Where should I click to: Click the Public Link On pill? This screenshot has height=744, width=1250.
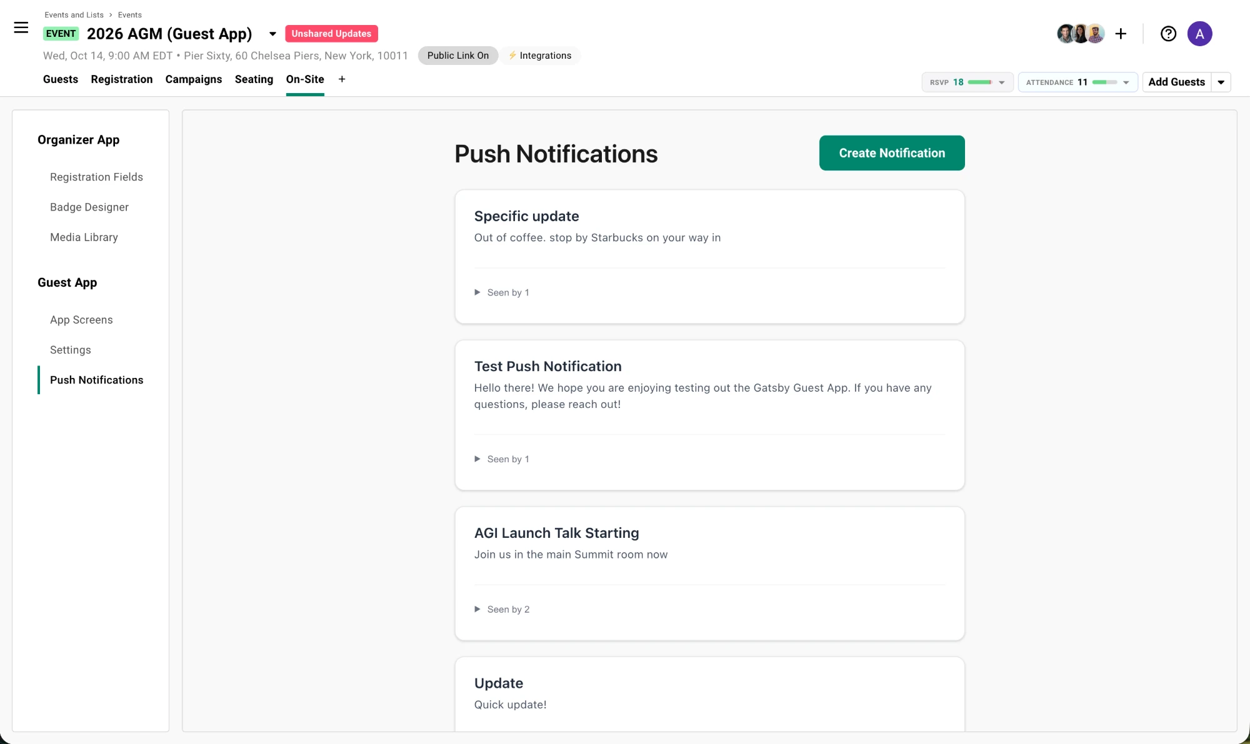(x=458, y=56)
